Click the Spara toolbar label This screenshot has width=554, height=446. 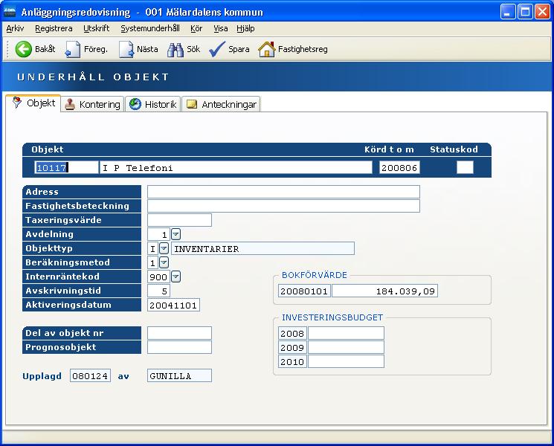tap(239, 50)
